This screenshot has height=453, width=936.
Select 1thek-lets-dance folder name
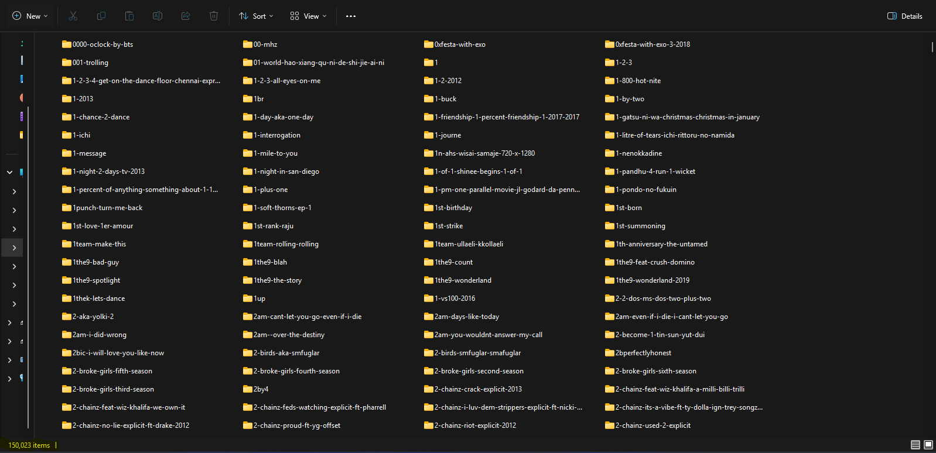[99, 298]
